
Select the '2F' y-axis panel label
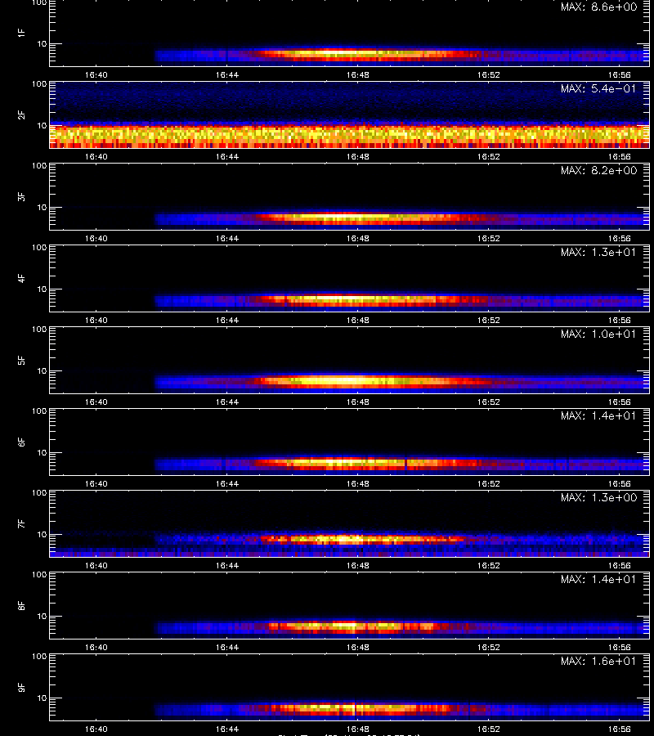[21, 114]
